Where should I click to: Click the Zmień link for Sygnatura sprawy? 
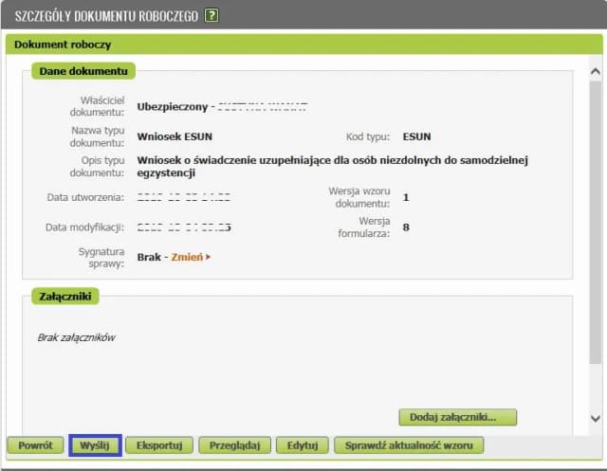pyautogui.click(x=186, y=257)
